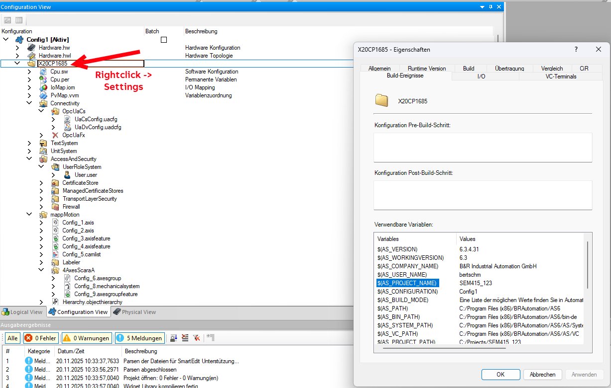Click the red X icon of OpcUaFx

tap(55, 135)
